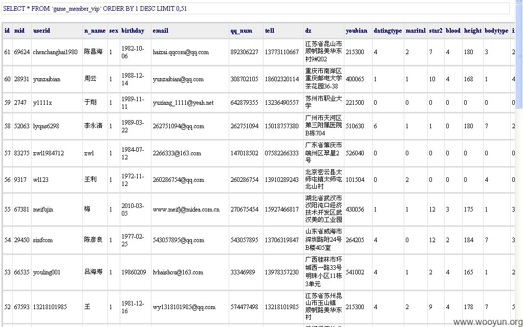Select qq_num cell 892306227
The height and width of the screenshot is (327, 523).
244,52
